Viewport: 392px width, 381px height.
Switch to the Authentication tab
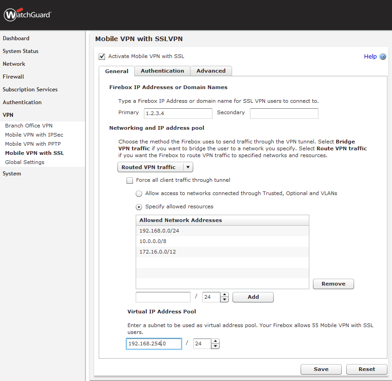coord(162,71)
